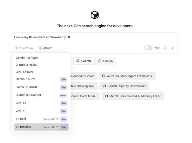Click Pro badge next to GPT-4o

64,103
